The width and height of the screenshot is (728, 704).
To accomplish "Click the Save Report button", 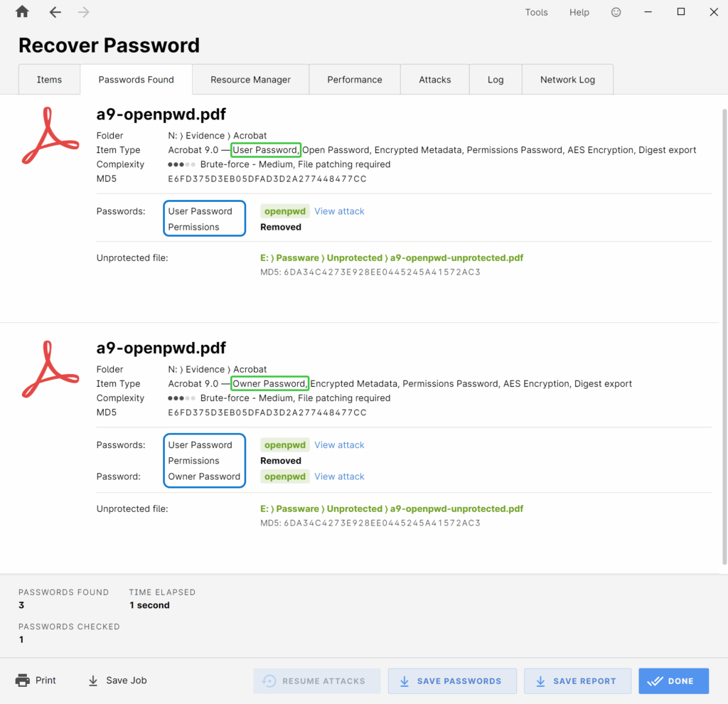I will (x=577, y=681).
